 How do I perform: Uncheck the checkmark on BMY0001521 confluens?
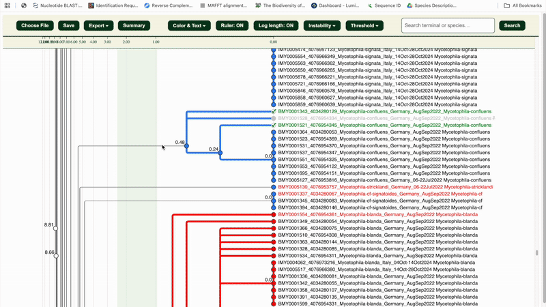tap(274, 126)
